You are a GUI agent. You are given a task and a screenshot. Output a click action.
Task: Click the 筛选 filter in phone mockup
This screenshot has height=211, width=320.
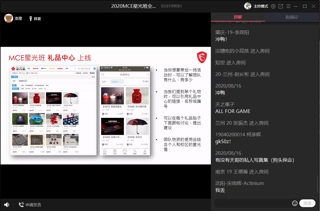coord(145,81)
